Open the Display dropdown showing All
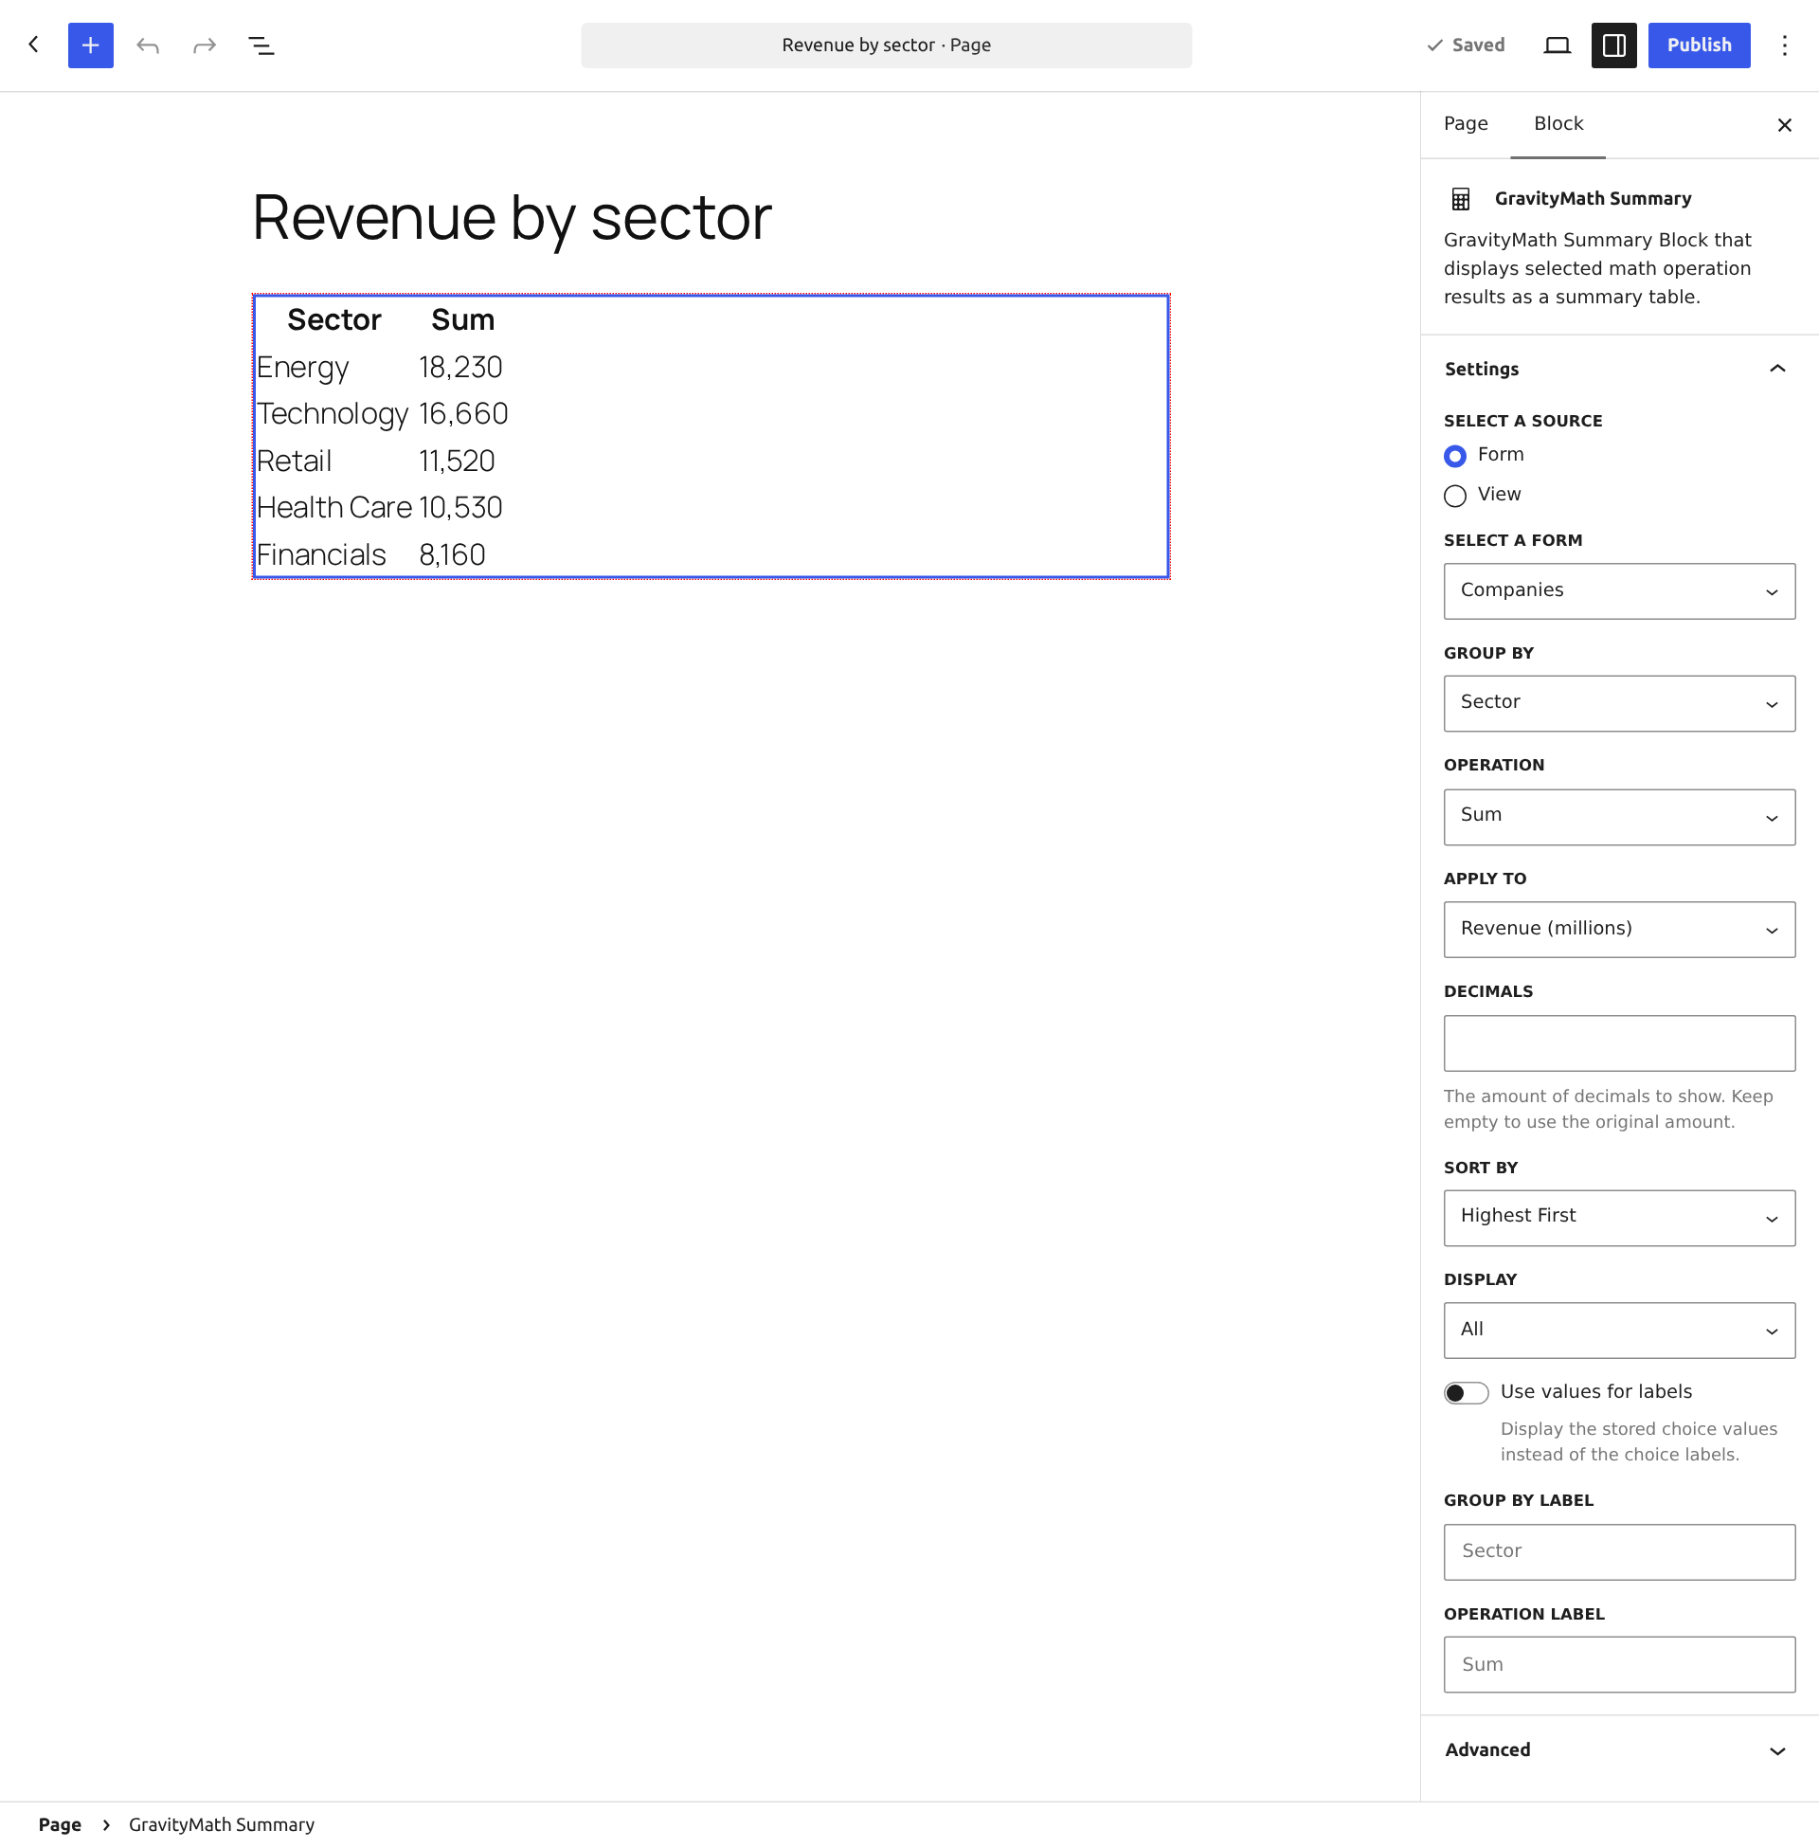The width and height of the screenshot is (1819, 1848). coord(1619,1331)
